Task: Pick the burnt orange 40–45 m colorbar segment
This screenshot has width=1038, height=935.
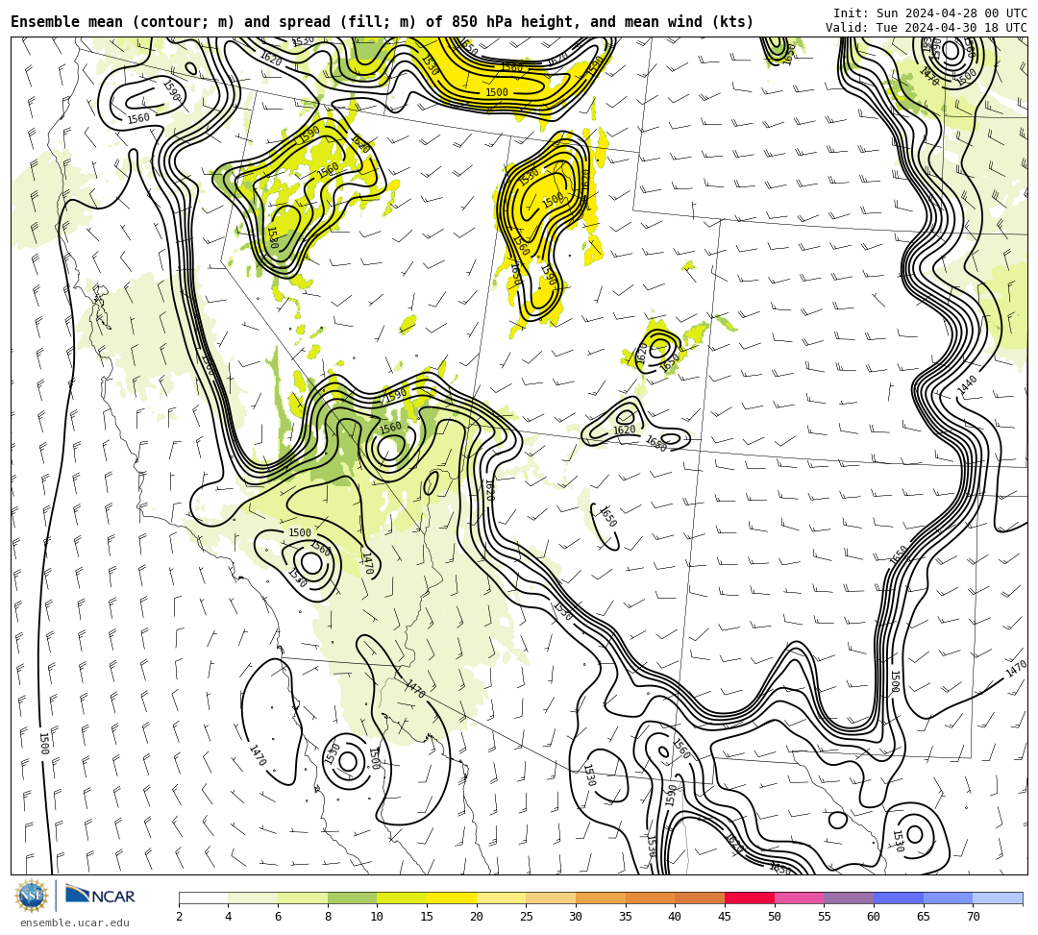Action: pyautogui.click(x=700, y=898)
